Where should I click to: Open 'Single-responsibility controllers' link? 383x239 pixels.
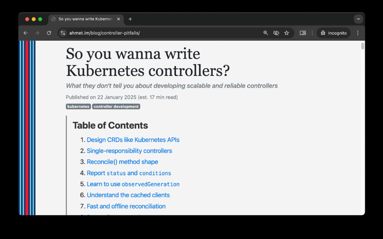point(129,151)
